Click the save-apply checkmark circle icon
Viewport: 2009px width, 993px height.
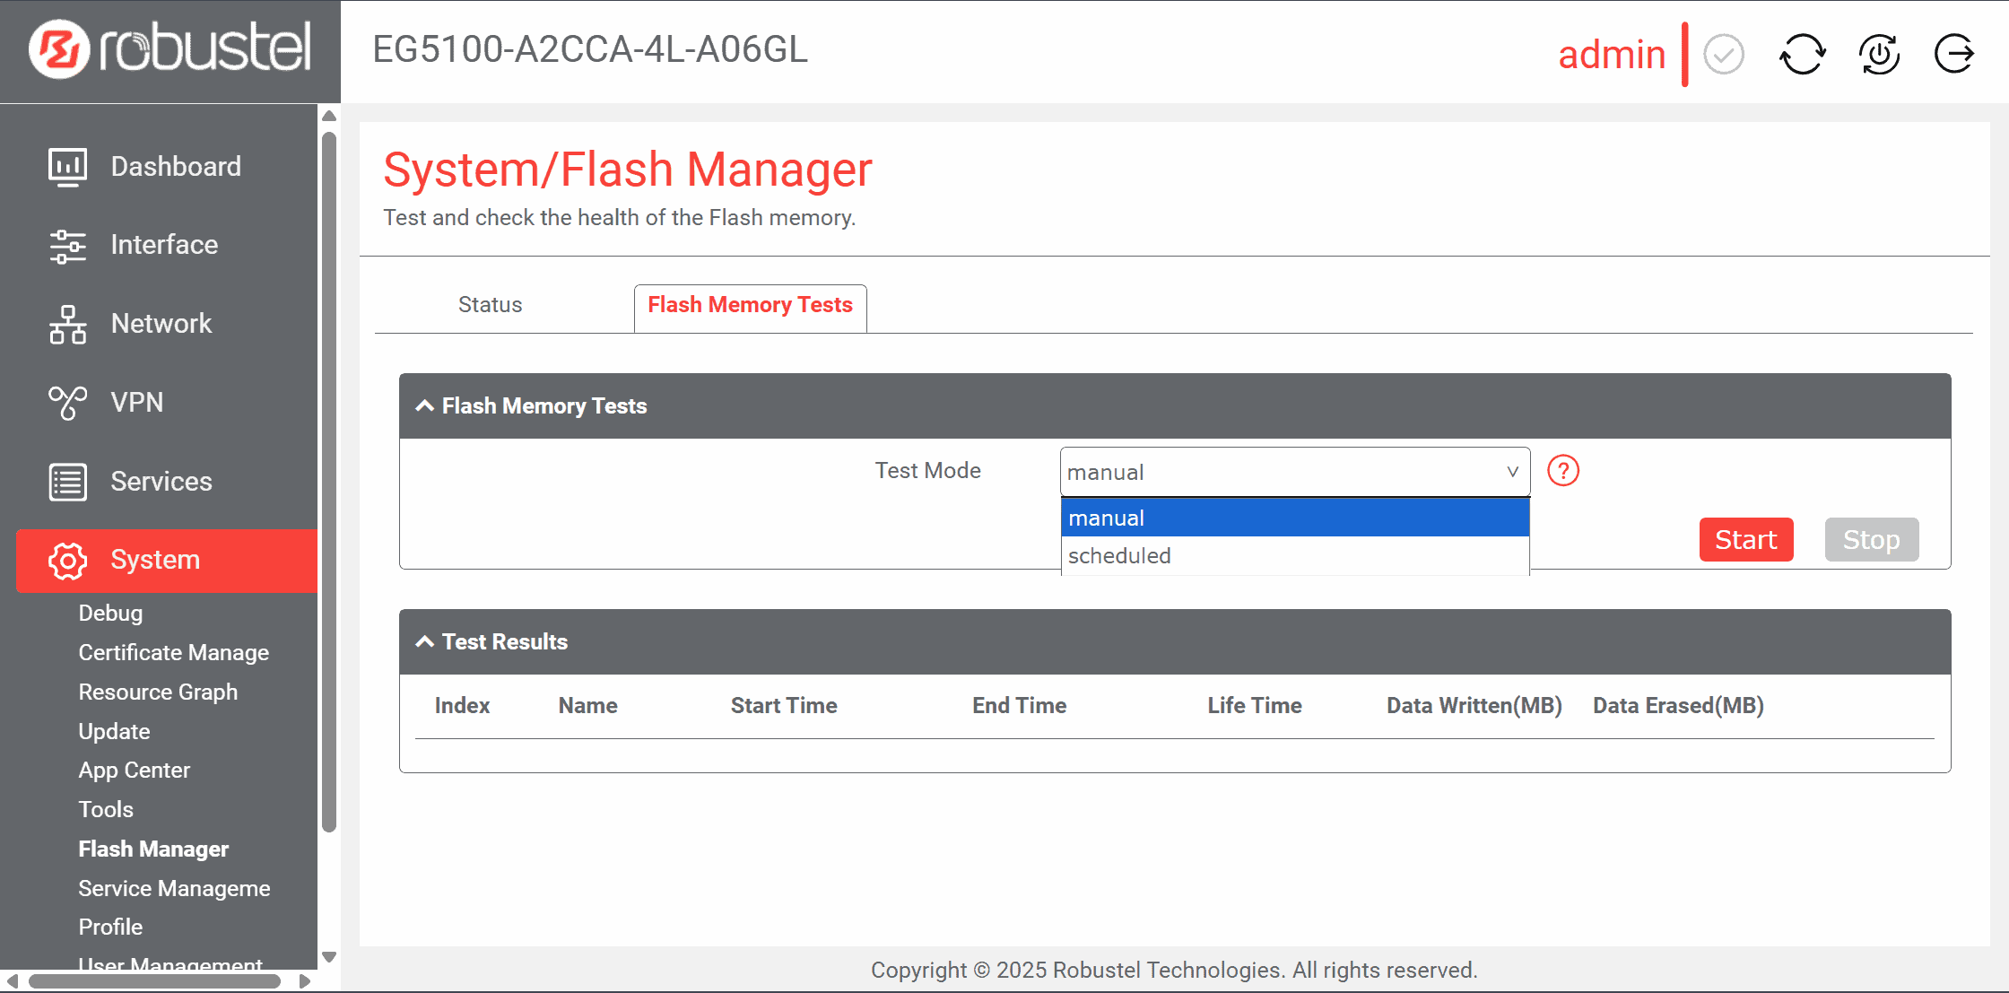pyautogui.click(x=1723, y=55)
